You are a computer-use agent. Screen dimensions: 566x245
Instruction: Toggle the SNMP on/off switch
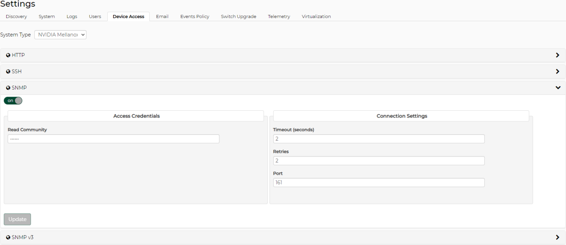[x=13, y=101]
